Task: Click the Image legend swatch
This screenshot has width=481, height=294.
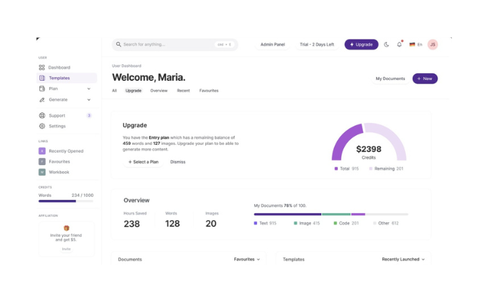Action: [295, 223]
